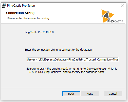Click the installer icon in the title bar
Viewport: 128px width, 102px height.
coord(4,6)
